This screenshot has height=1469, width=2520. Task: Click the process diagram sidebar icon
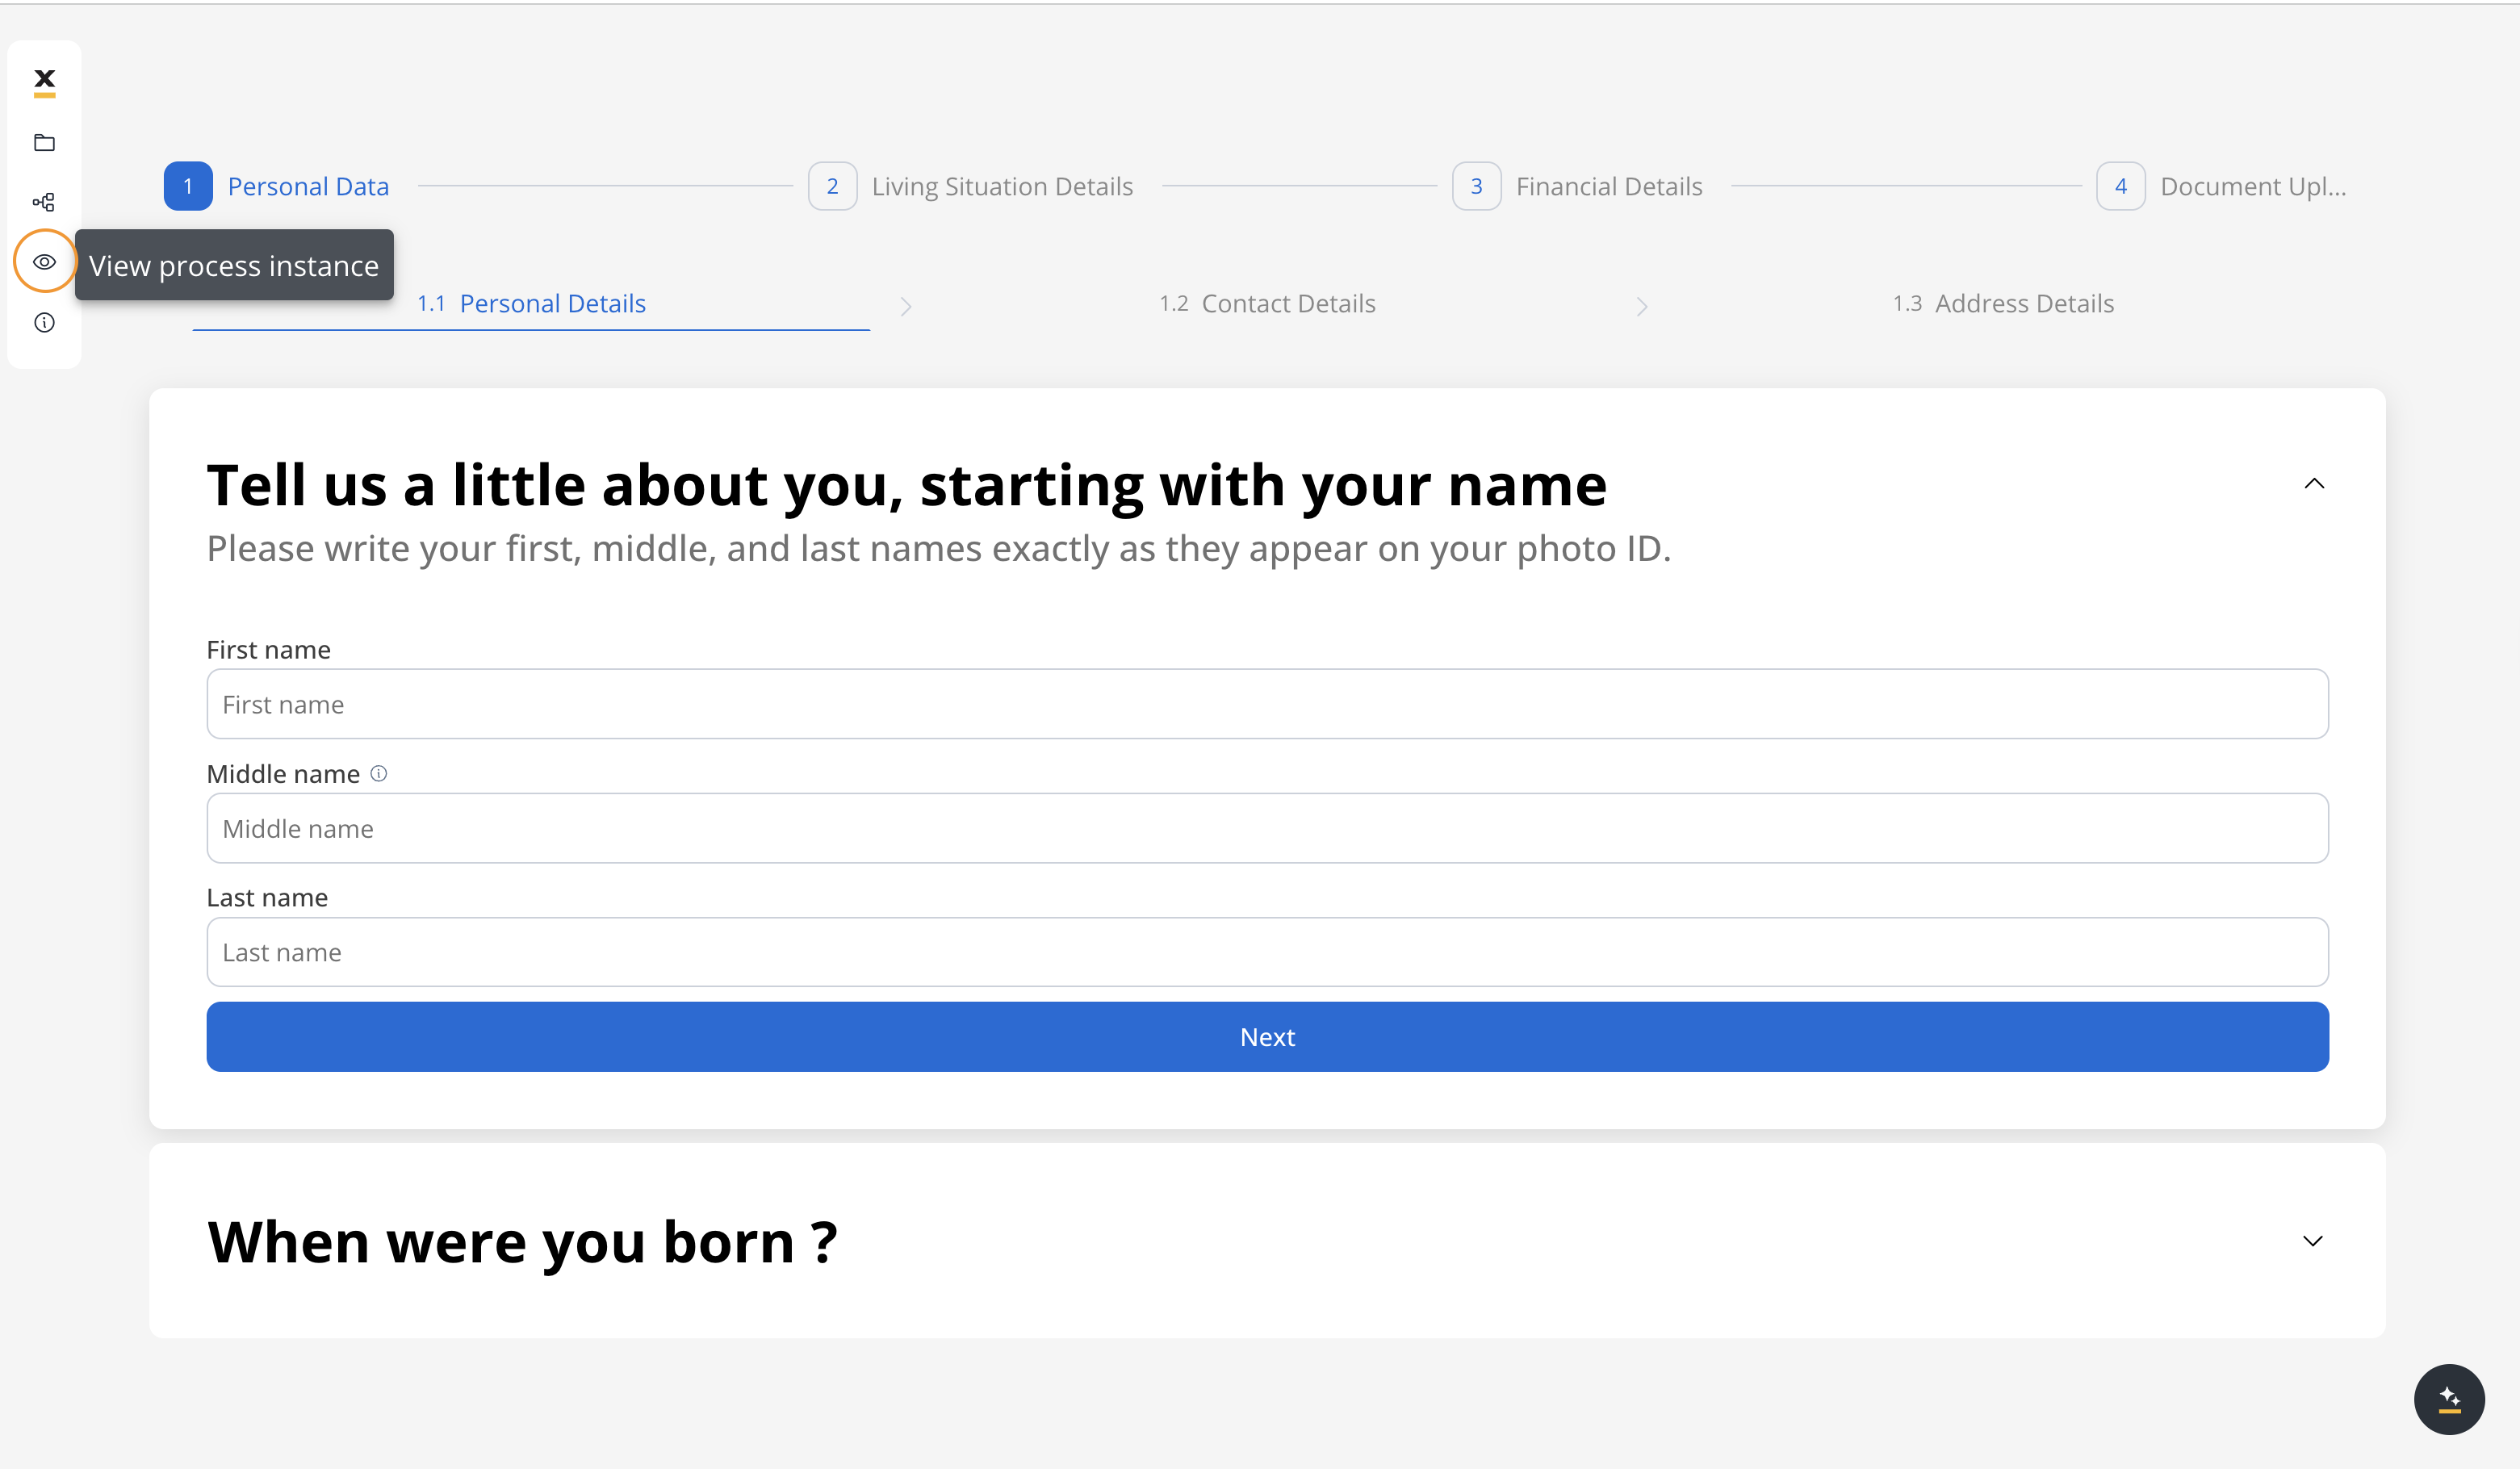click(44, 202)
